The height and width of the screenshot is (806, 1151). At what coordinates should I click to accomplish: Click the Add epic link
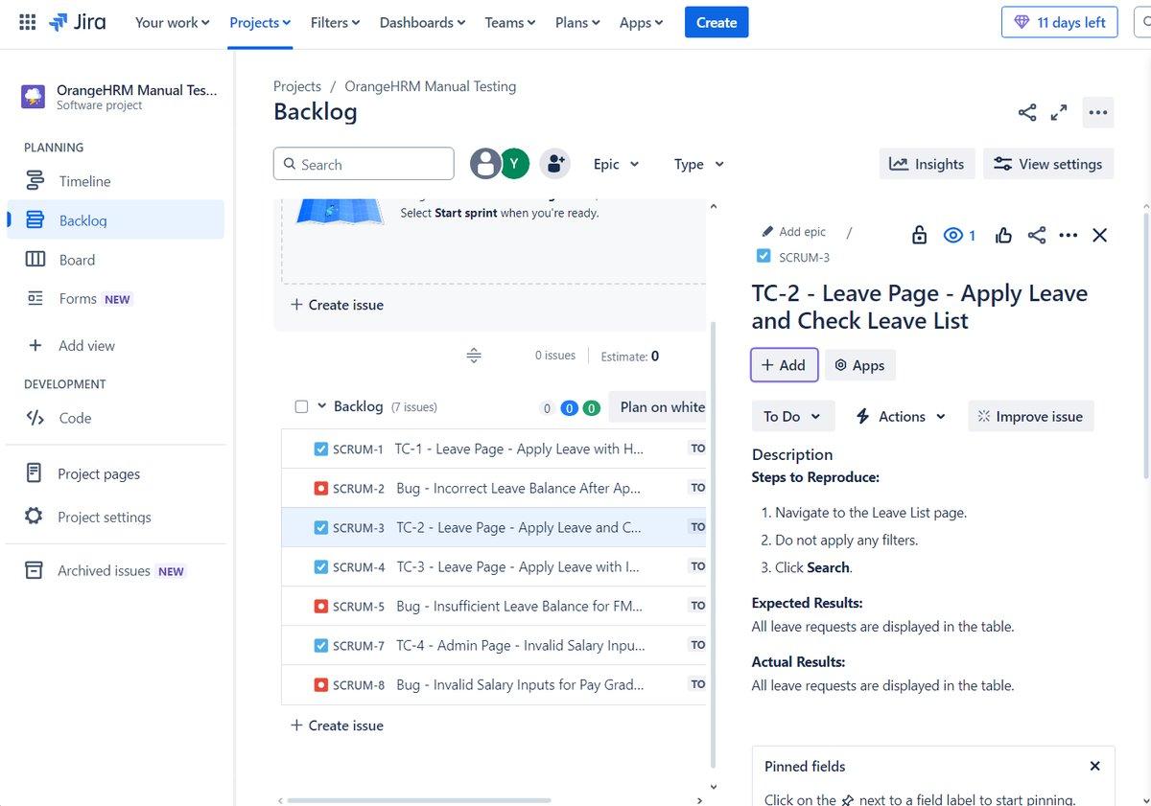(793, 232)
